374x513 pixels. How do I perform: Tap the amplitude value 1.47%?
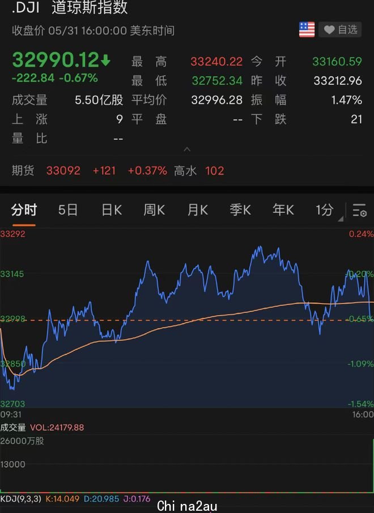pos(347,100)
